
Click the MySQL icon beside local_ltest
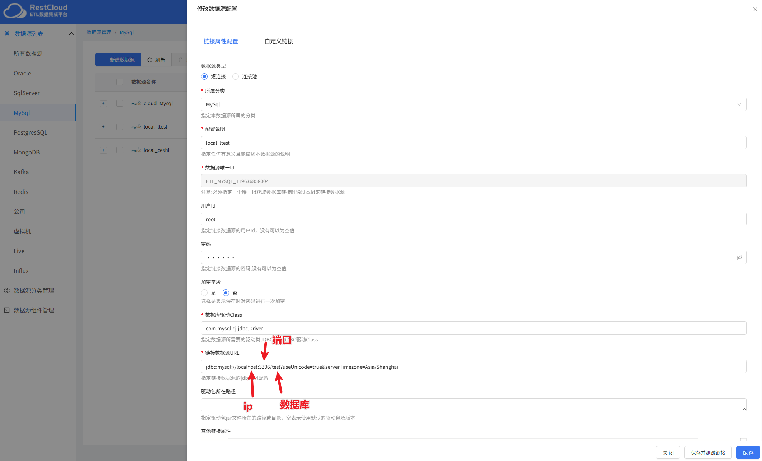[136, 127]
